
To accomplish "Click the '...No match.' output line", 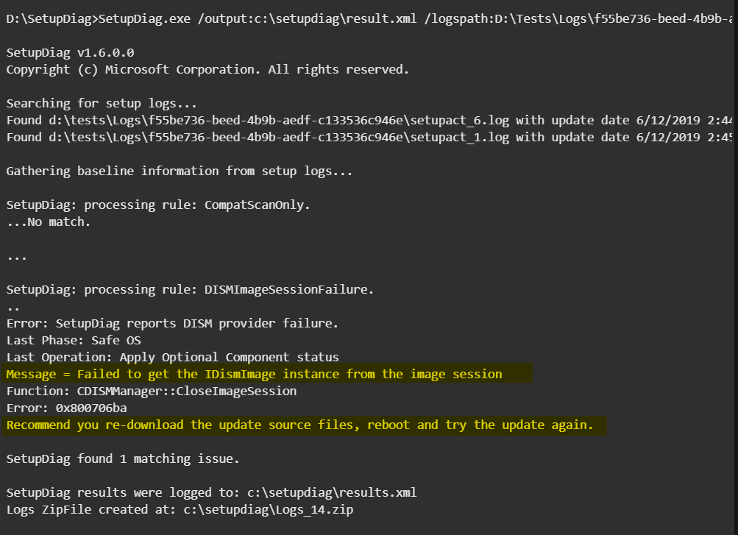I will coord(49,222).
